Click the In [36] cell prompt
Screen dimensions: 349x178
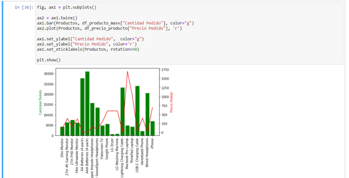[24, 7]
